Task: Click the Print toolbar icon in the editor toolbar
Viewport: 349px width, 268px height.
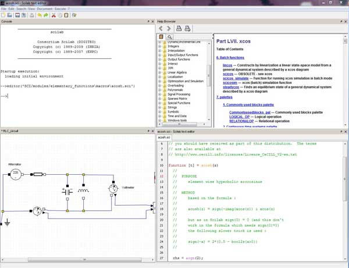Action: click(x=32, y=15)
